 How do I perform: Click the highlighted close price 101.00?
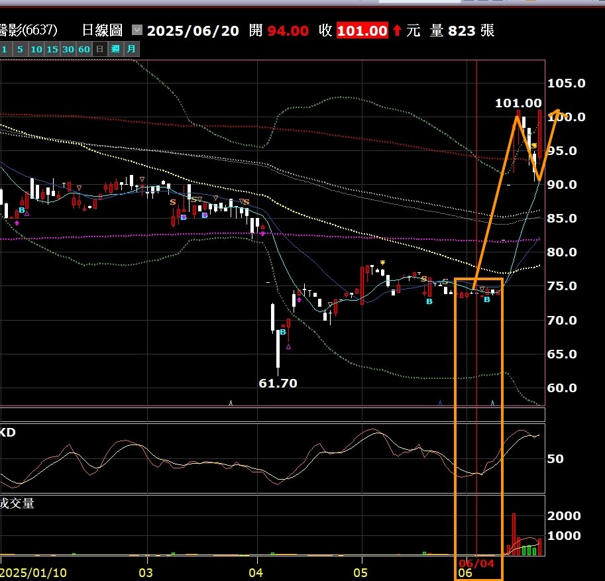pos(362,31)
